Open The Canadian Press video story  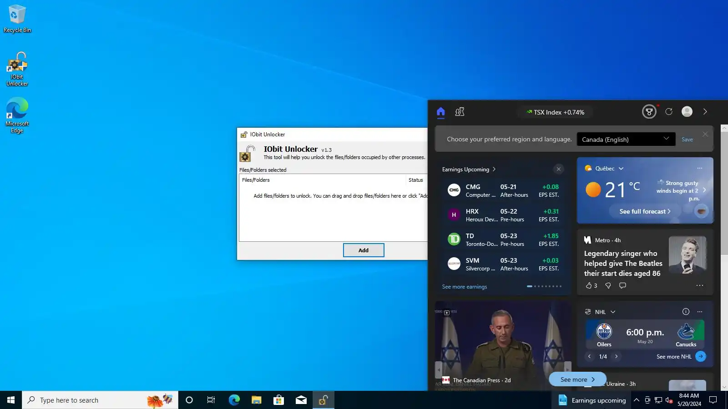pos(503,345)
